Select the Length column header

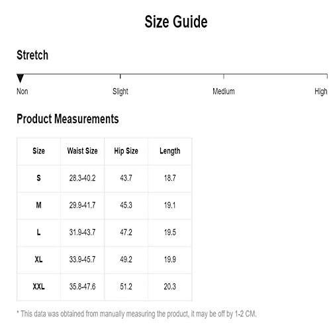(170, 151)
